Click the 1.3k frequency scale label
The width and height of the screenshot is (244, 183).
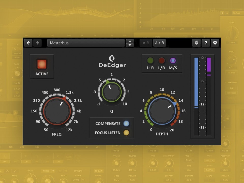click(x=70, y=93)
